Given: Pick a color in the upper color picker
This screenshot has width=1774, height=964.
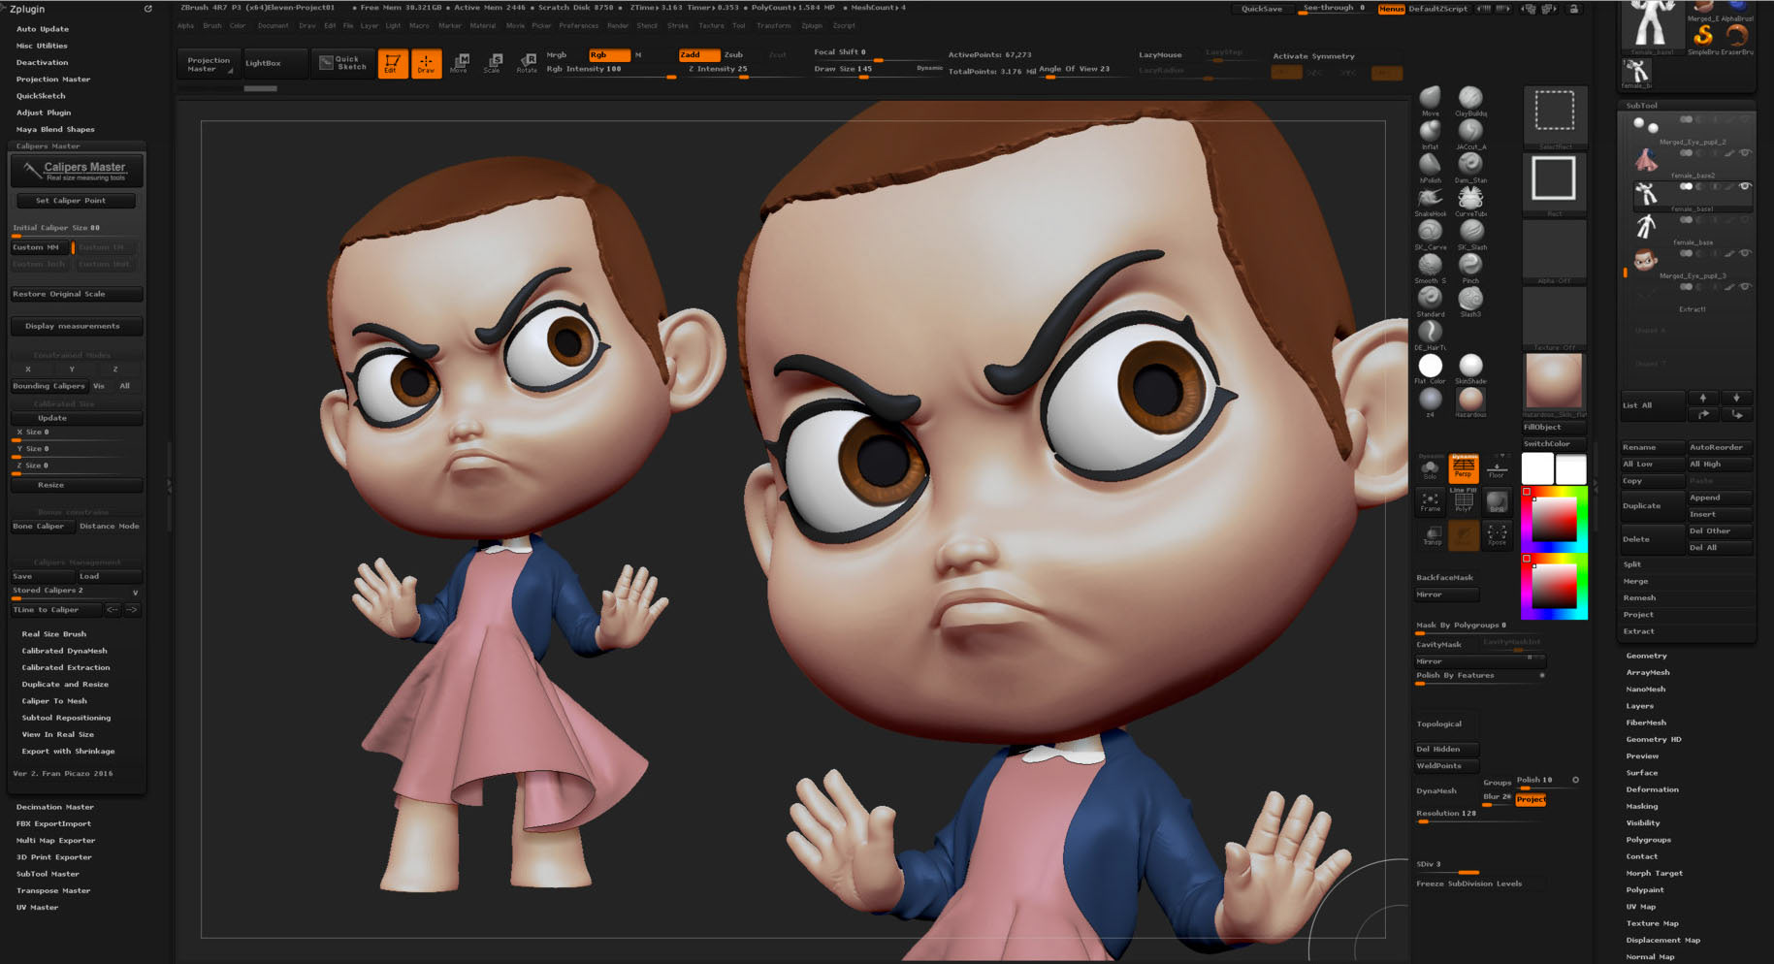Looking at the screenshot, I should [x=1554, y=519].
